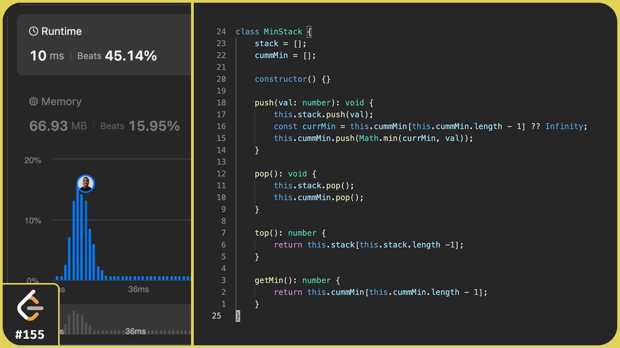
Task: Select the Memory stats section
Action: click(104, 114)
